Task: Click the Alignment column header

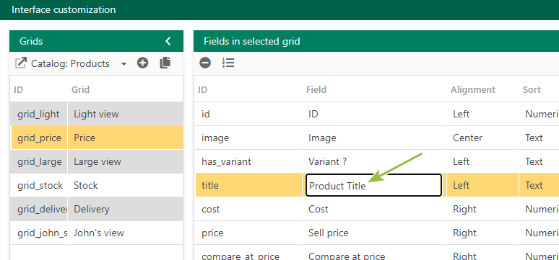Action: pyautogui.click(x=473, y=89)
